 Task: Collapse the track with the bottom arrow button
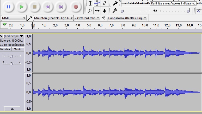point(12,109)
